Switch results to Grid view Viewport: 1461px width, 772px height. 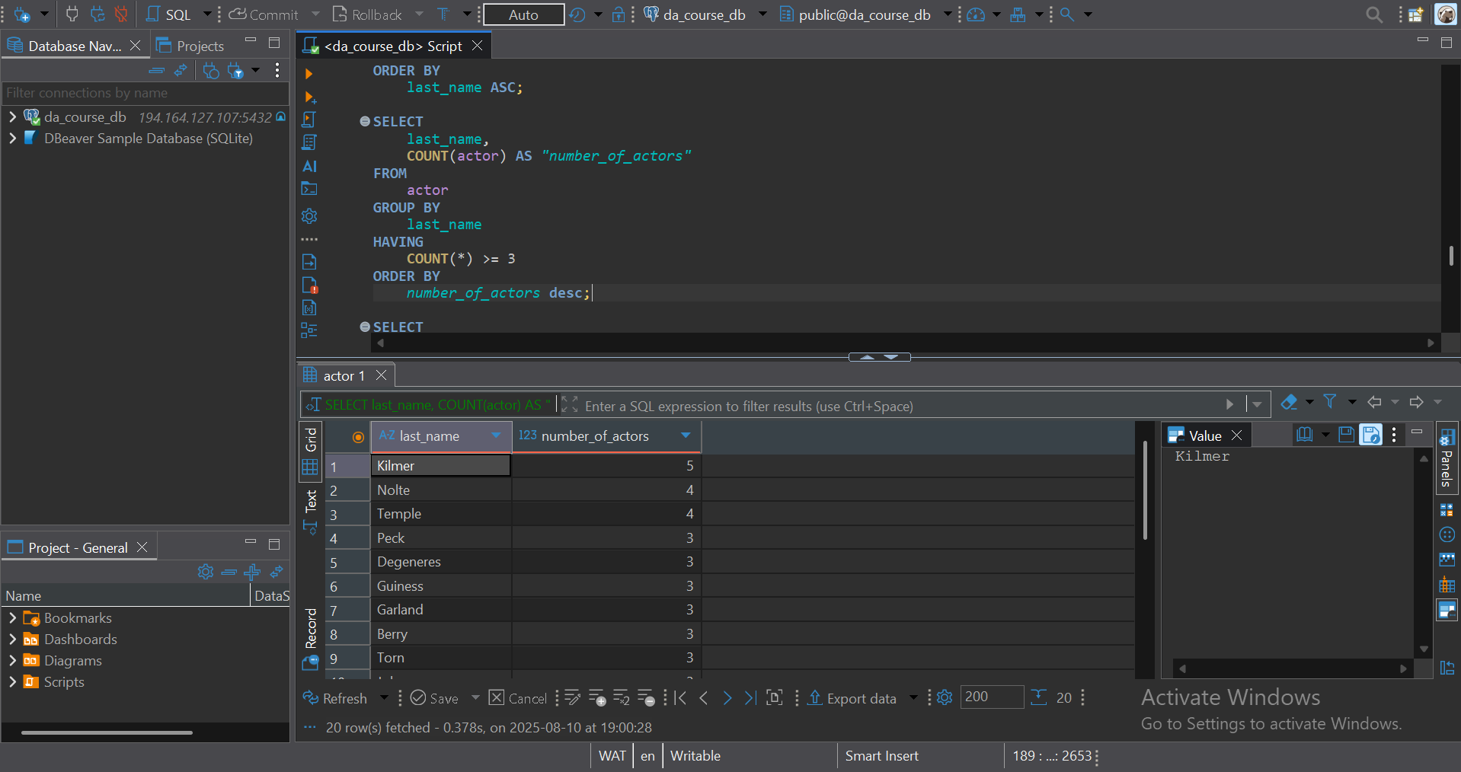[x=310, y=451]
